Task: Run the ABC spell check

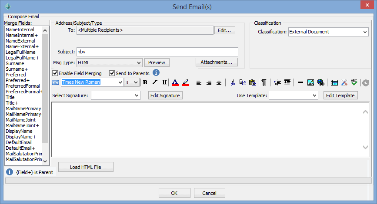Action: (354, 82)
